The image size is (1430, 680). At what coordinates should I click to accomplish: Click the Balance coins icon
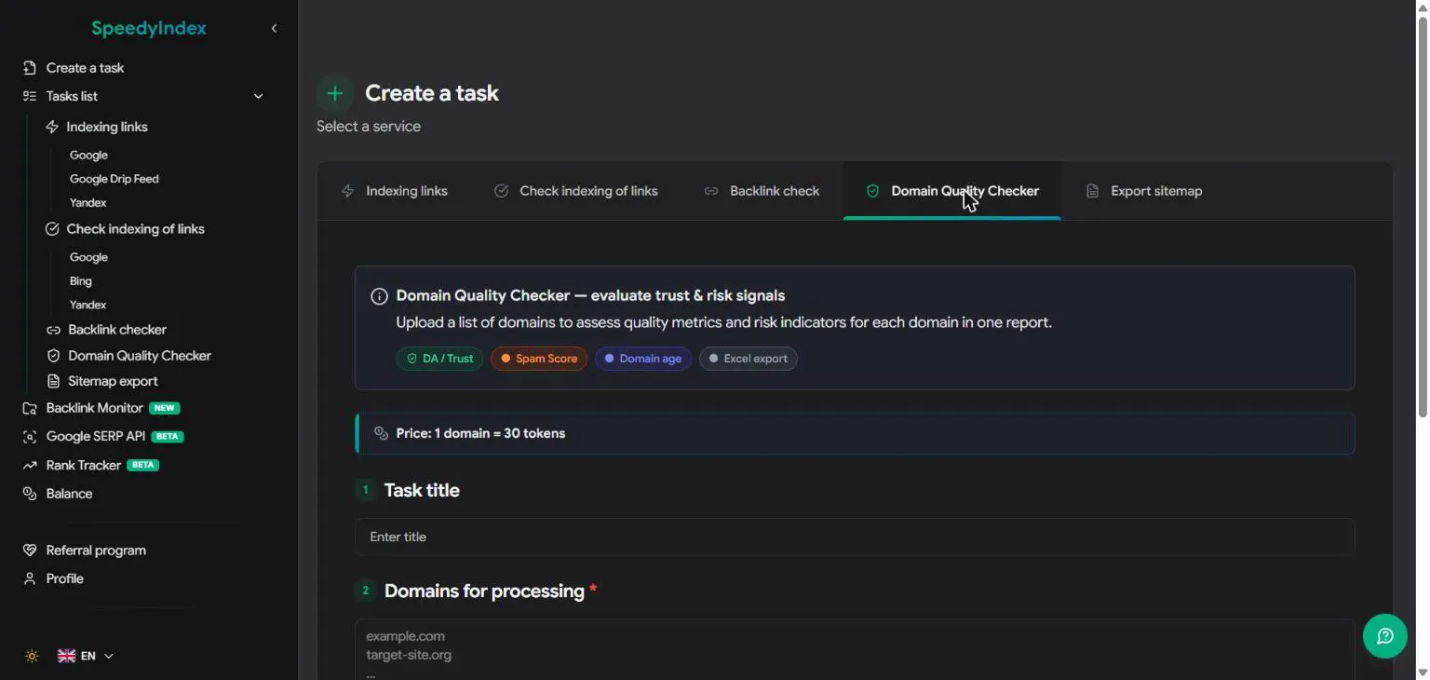coord(30,494)
